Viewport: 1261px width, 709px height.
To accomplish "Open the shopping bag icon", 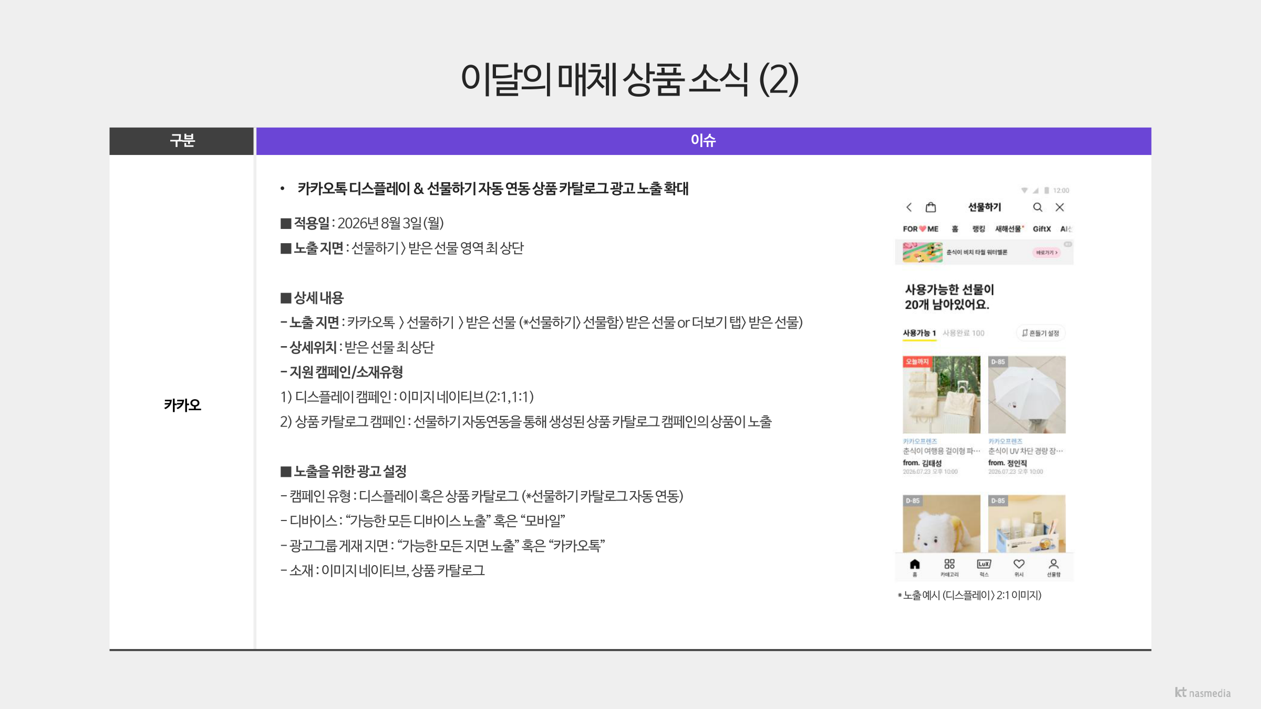I will 931,207.
